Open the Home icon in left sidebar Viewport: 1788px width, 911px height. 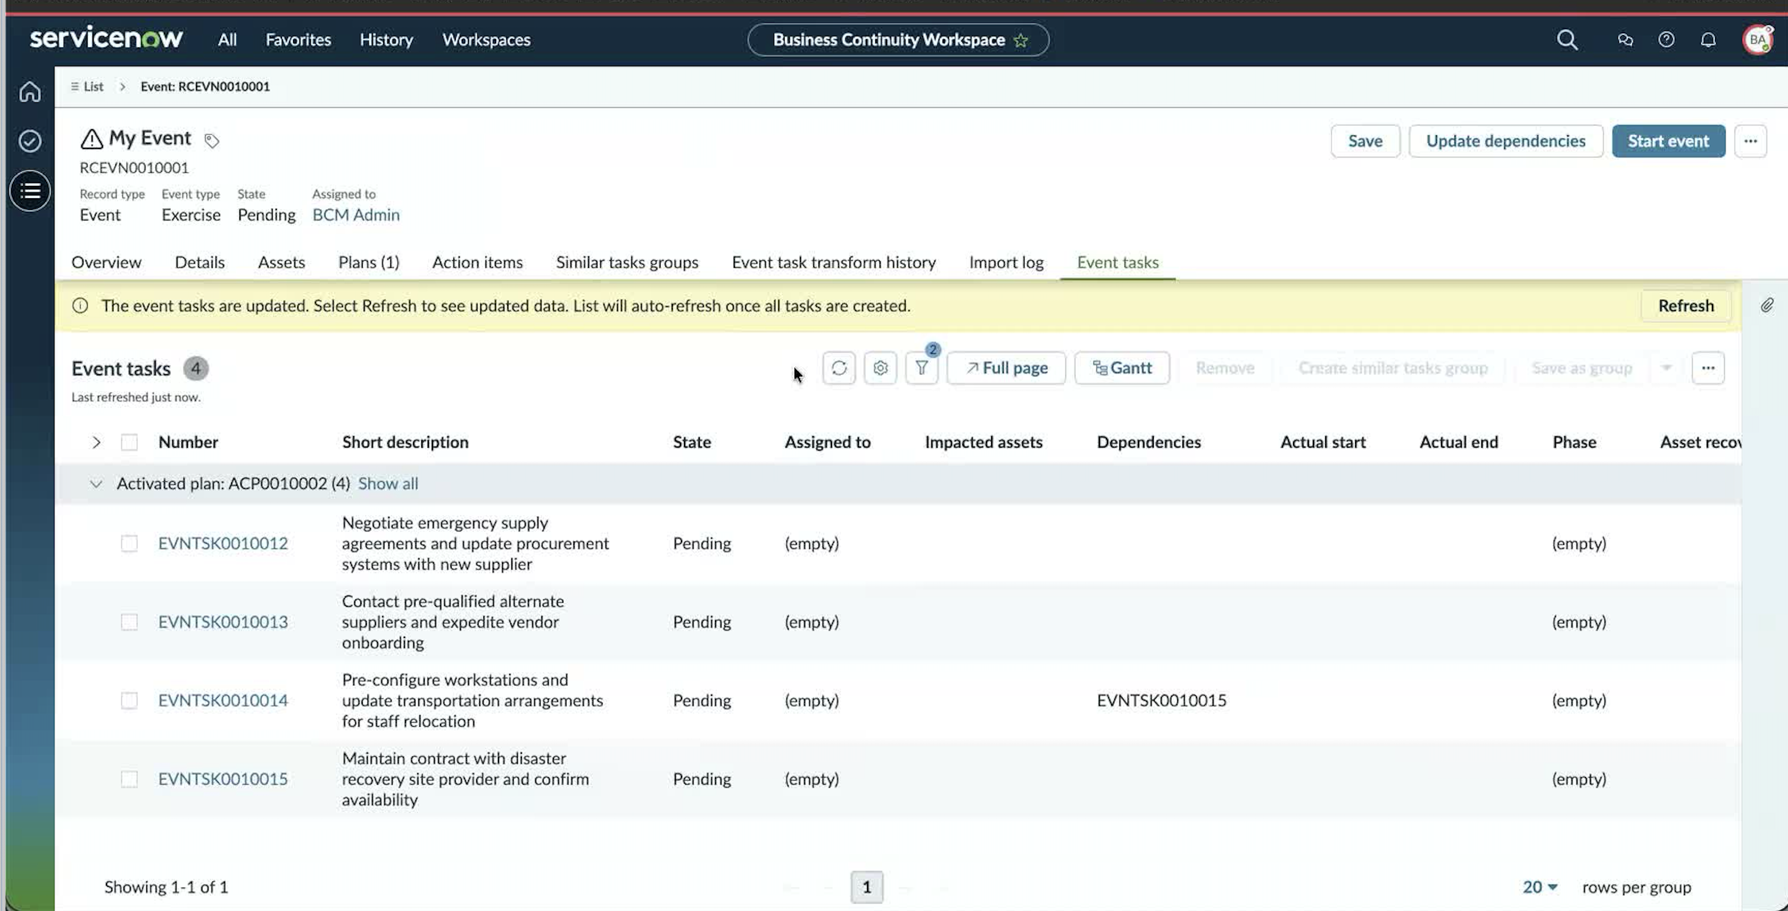click(x=30, y=92)
